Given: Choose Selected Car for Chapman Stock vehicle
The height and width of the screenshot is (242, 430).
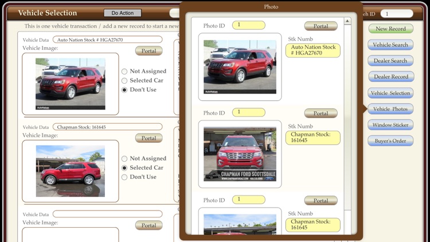Looking at the screenshot, I should click(124, 167).
